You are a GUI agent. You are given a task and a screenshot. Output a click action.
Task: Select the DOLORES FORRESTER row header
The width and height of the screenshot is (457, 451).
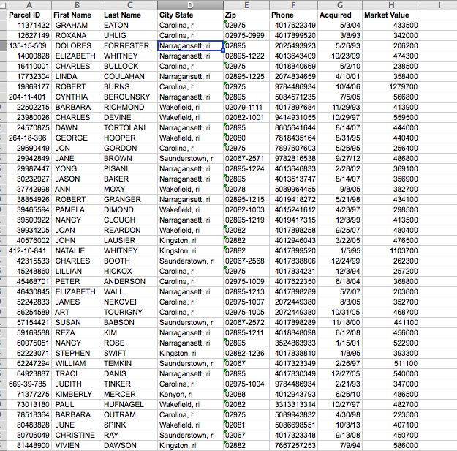[x=3, y=46]
